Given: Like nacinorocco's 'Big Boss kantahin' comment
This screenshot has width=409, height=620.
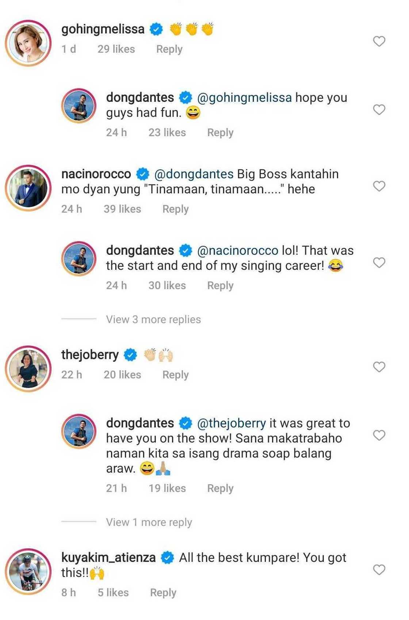Looking at the screenshot, I should tap(379, 186).
